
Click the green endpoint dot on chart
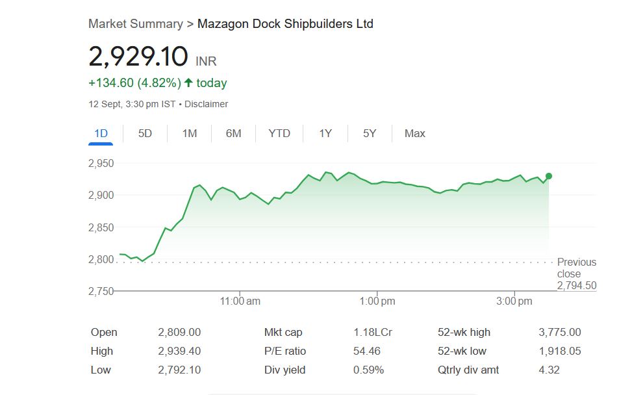(549, 176)
